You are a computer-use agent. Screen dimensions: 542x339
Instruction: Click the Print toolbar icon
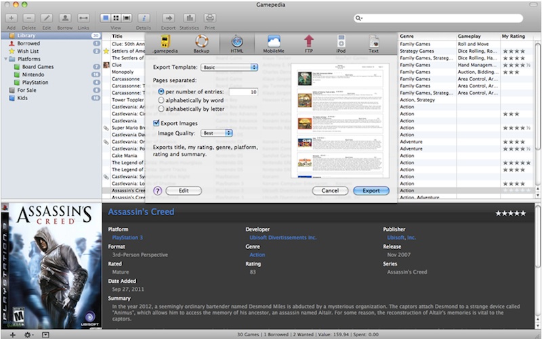click(210, 18)
